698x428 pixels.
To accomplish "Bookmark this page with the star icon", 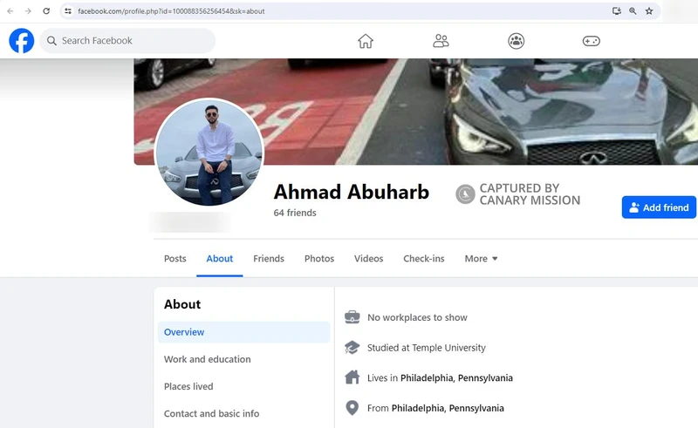I will pyautogui.click(x=649, y=11).
